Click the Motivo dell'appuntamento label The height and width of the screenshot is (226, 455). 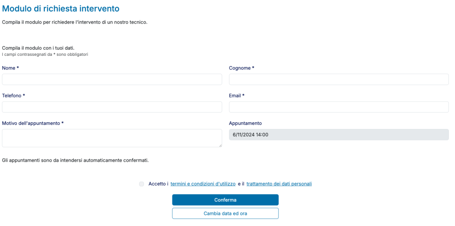[x=33, y=123]
